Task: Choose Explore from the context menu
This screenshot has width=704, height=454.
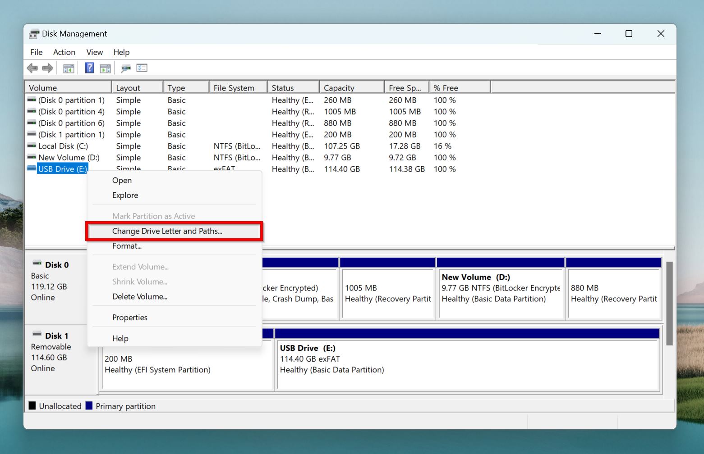Action: [x=175, y=195]
